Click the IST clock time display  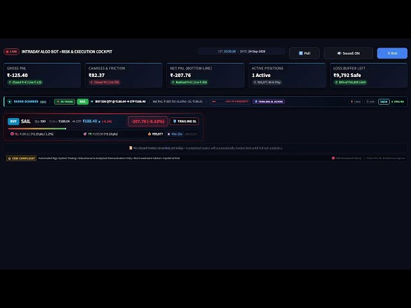click(x=227, y=51)
